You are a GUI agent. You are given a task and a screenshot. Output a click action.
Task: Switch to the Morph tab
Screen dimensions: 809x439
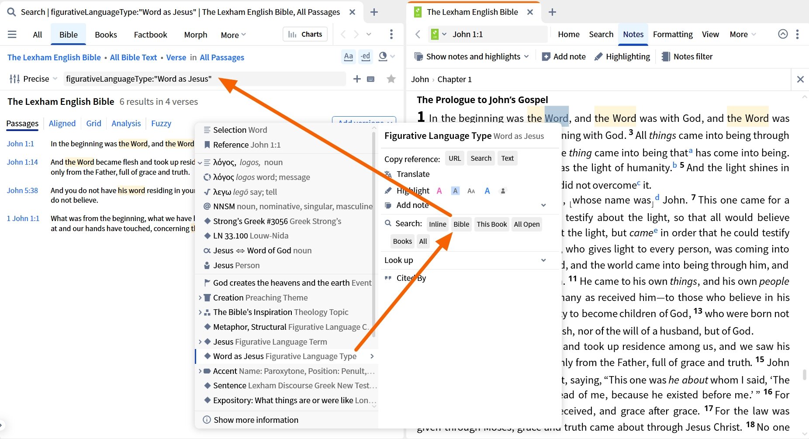click(x=196, y=35)
